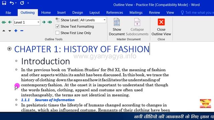Open the undo history dropdown arrow

(16, 3)
